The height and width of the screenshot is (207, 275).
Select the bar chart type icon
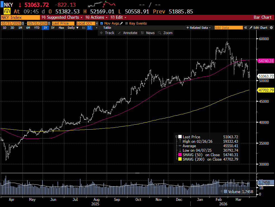89,28
